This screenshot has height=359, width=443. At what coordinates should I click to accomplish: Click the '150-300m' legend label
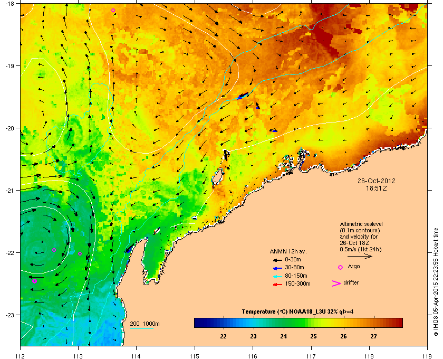(297, 284)
